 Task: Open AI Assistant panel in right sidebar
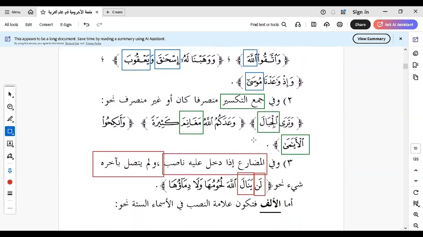[416, 39]
